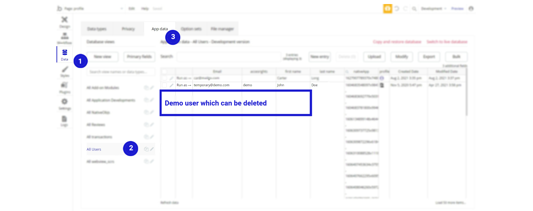
Task: Switch to the Option sets tab
Action: click(x=191, y=29)
